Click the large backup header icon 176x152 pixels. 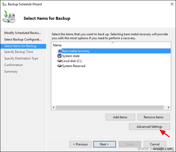point(9,17)
